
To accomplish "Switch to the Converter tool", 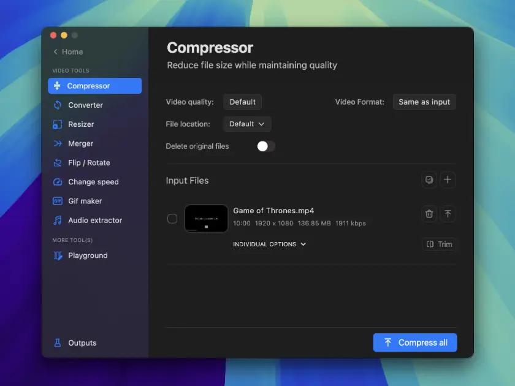I will click(x=85, y=105).
